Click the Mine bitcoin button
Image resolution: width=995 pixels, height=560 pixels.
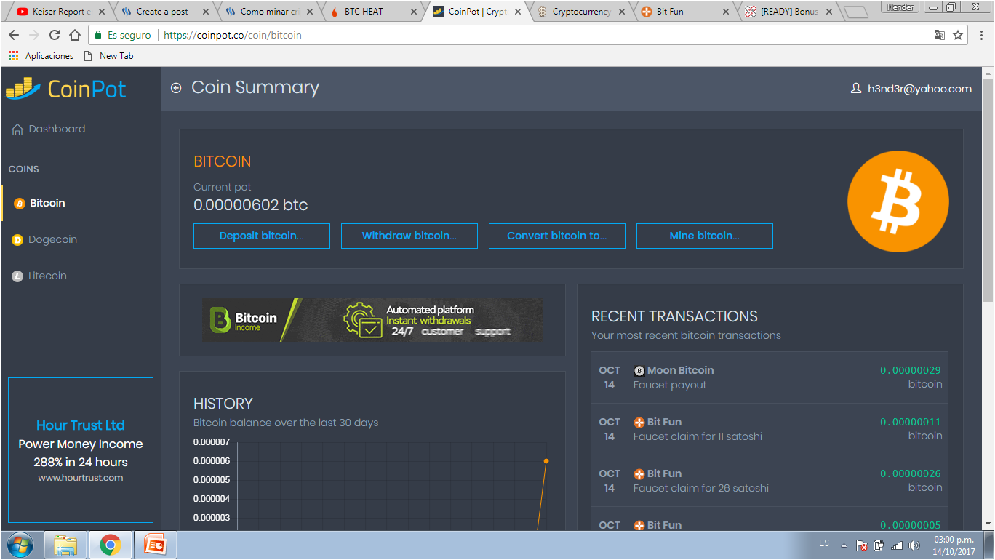click(705, 236)
